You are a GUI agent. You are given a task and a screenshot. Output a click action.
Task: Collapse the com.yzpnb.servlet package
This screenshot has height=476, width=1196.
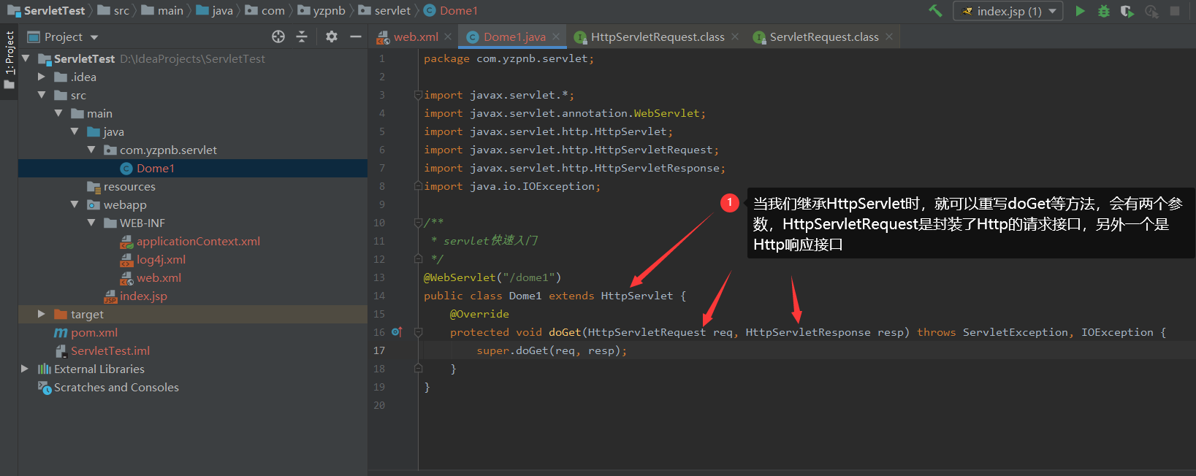point(91,150)
